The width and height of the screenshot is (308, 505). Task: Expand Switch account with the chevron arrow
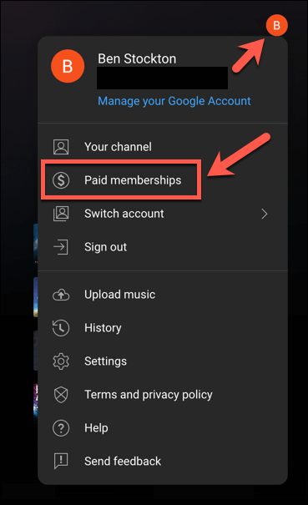pyautogui.click(x=265, y=214)
